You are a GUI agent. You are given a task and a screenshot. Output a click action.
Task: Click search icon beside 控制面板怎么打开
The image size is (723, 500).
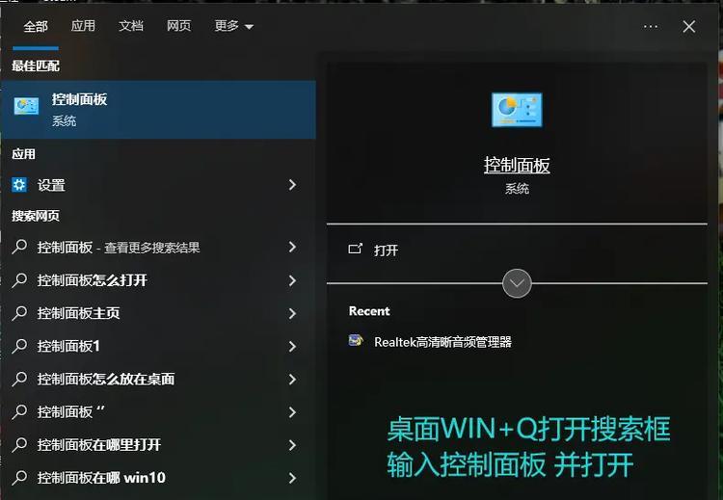tap(19, 280)
